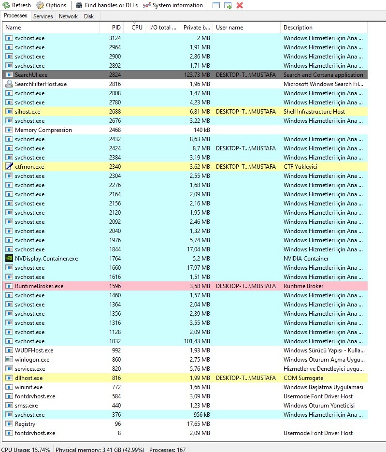Viewport: 386px width, 452px height.
Task: Click the sihost.exe process icon
Action: pyautogui.click(x=9, y=112)
